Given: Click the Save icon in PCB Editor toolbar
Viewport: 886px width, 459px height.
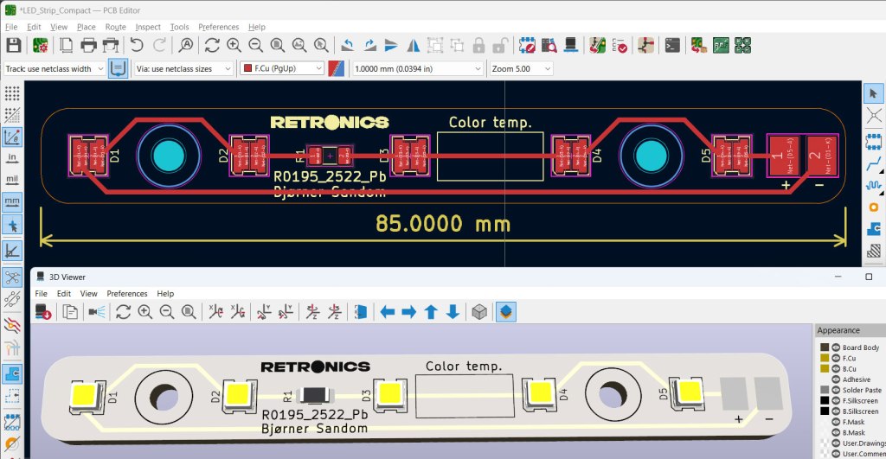Looking at the screenshot, I should coord(13,45).
